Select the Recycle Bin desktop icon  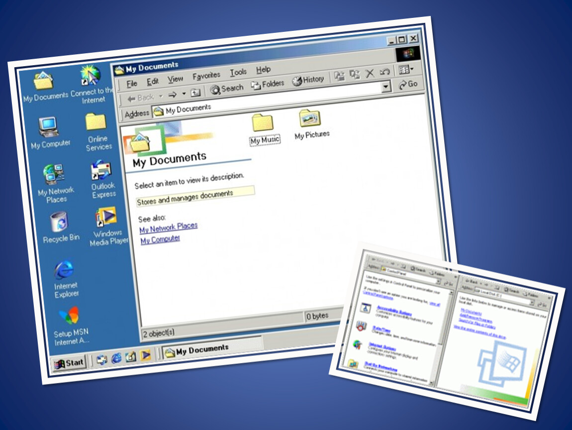coord(60,227)
